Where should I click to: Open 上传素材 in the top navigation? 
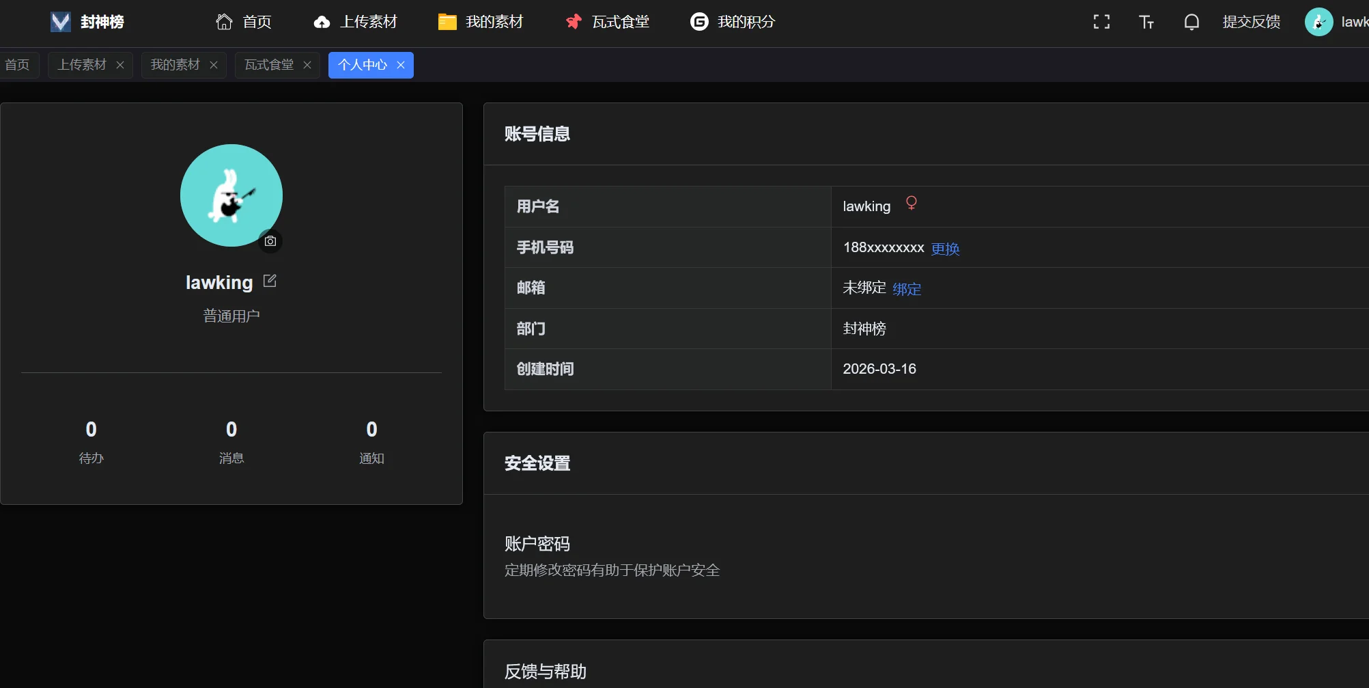tap(355, 22)
